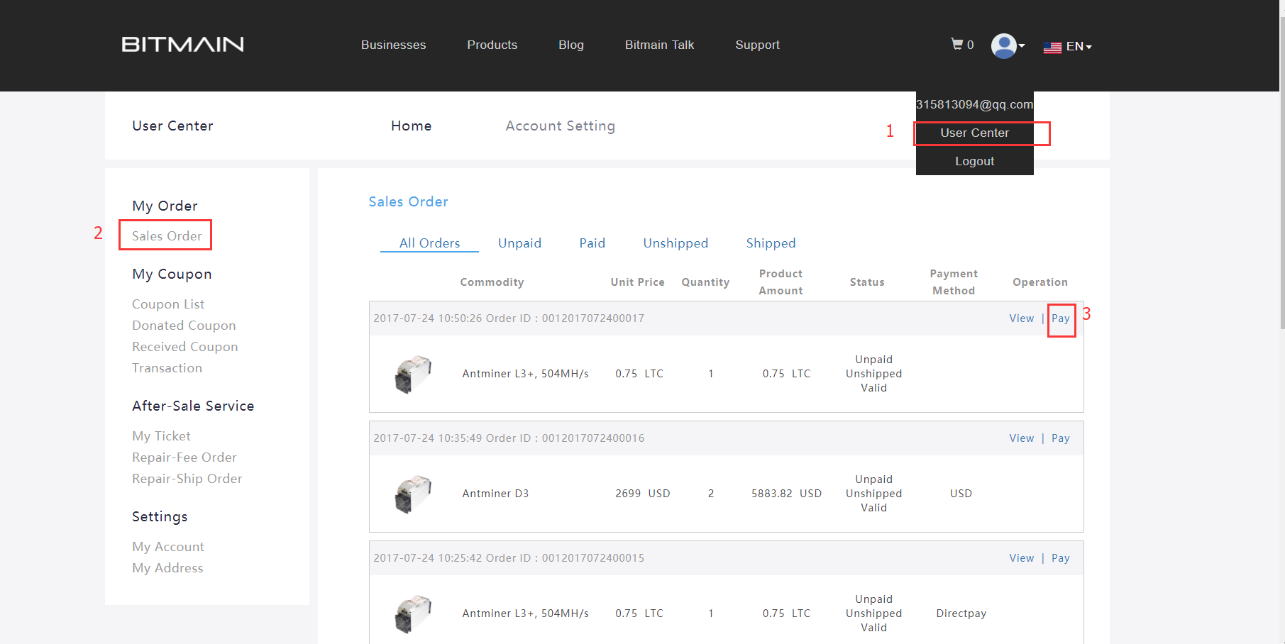Open Transaction in sidebar
Viewport: 1285px width, 644px height.
167,367
